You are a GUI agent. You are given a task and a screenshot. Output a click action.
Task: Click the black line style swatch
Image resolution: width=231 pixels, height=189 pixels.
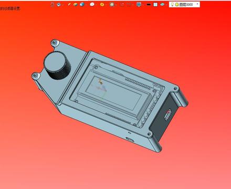pyautogui.click(x=149, y=5)
